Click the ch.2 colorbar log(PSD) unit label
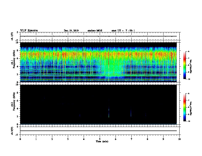The width and height of the screenshot is (202, 156). coord(191,108)
